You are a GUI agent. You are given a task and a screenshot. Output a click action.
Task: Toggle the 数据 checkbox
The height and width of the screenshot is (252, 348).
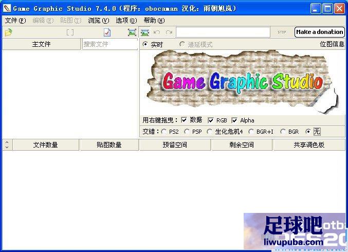tap(184, 120)
